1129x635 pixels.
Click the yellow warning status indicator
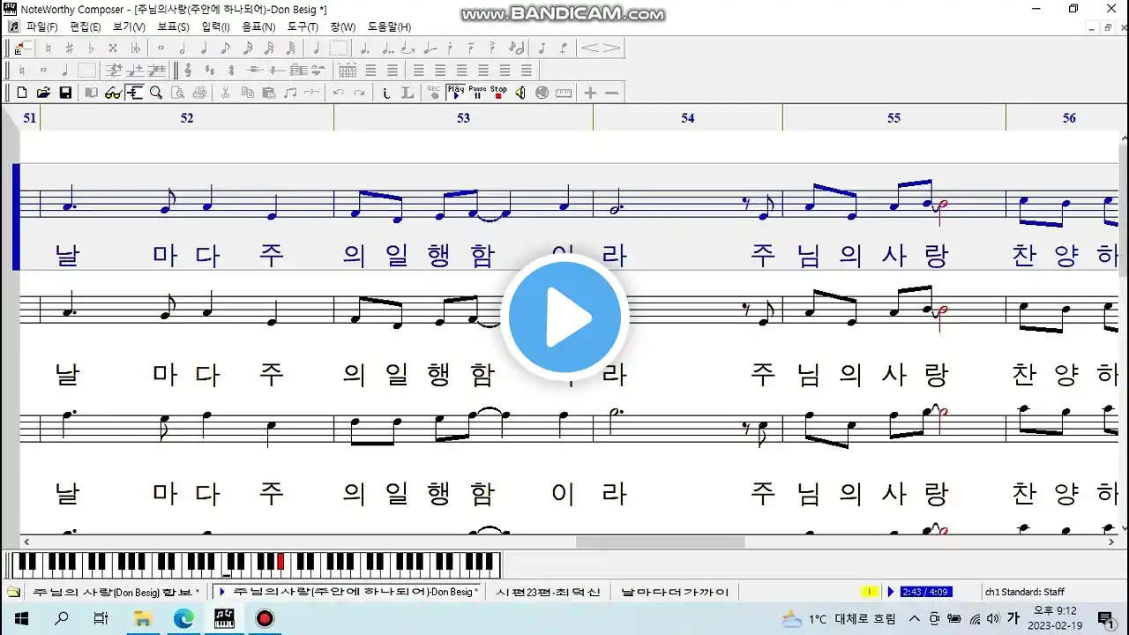point(870,592)
